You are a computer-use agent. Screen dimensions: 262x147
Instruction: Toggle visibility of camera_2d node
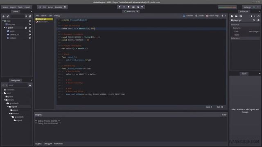pyautogui.click(x=30, y=35)
